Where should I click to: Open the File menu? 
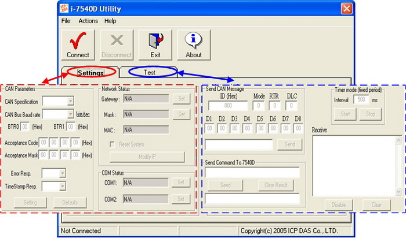[66, 21]
